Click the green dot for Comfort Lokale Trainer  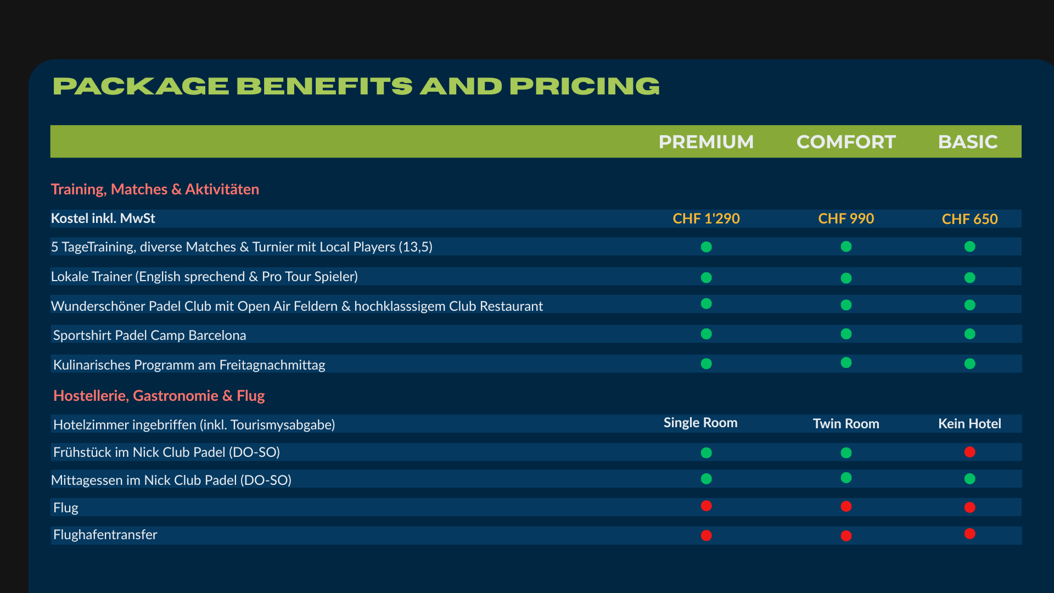coord(846,278)
